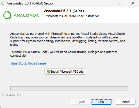The height and width of the screenshot is (108, 139).
Task: Click the 'Microsoft Visual Studio Code Installation' subtitle
Action: [73, 16]
